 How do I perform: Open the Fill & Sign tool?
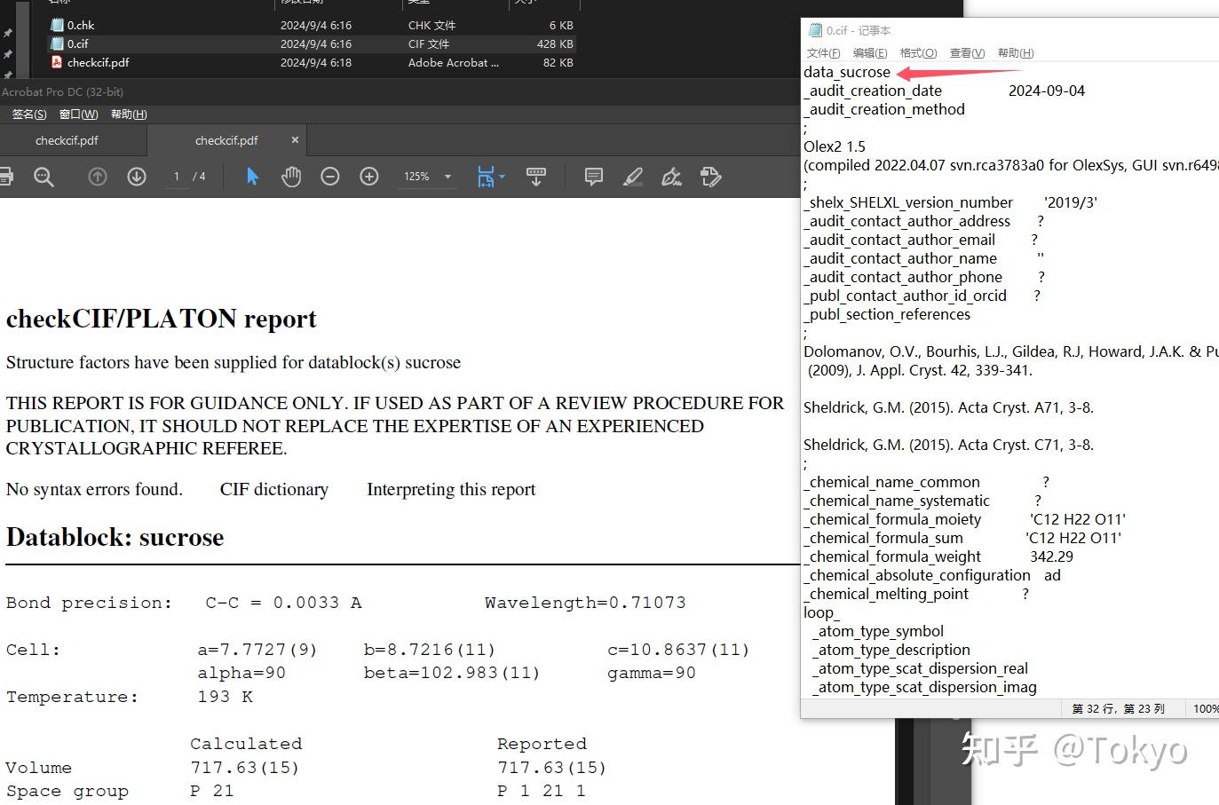coord(671,177)
